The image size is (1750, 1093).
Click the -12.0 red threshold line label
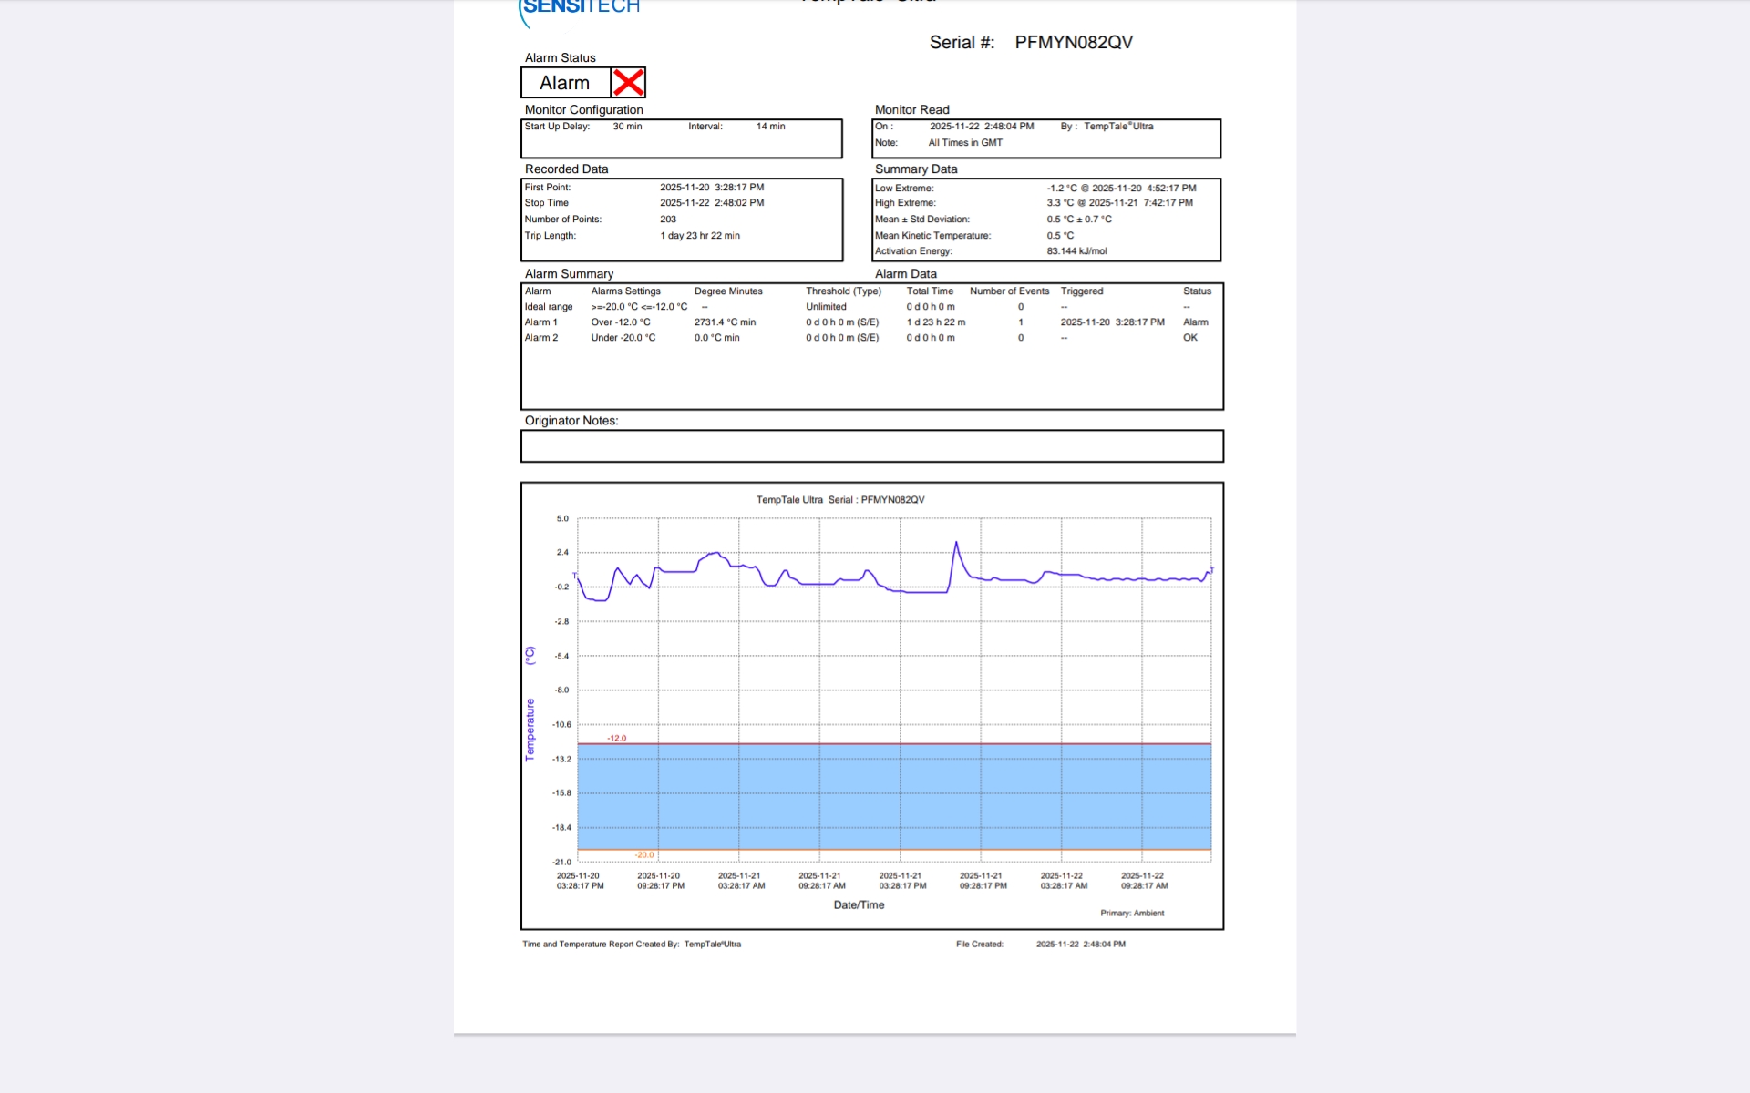pyautogui.click(x=617, y=738)
